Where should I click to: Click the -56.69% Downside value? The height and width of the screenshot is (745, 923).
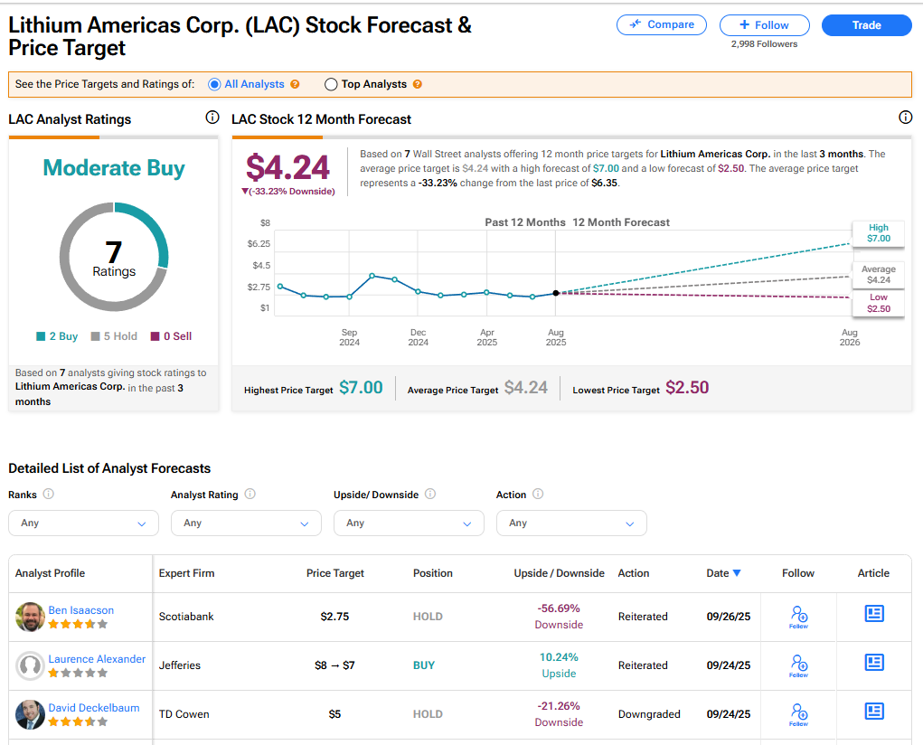tap(559, 617)
